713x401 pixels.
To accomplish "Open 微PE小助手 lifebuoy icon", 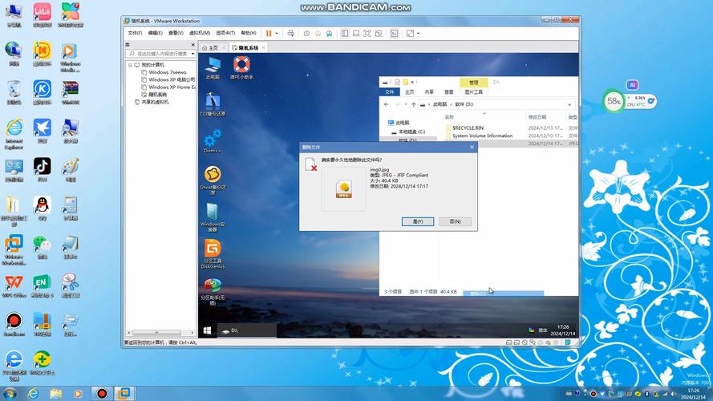I will (241, 68).
